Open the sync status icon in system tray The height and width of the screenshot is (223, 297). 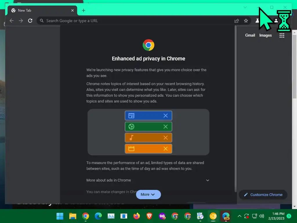coord(247,216)
